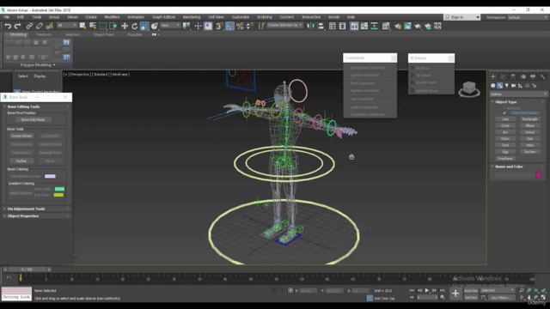Open the Splines category dropdown

518,94
